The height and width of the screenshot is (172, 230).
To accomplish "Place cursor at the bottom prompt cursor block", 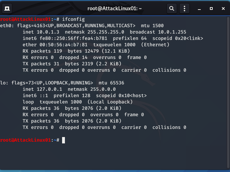I will tap(63, 140).
